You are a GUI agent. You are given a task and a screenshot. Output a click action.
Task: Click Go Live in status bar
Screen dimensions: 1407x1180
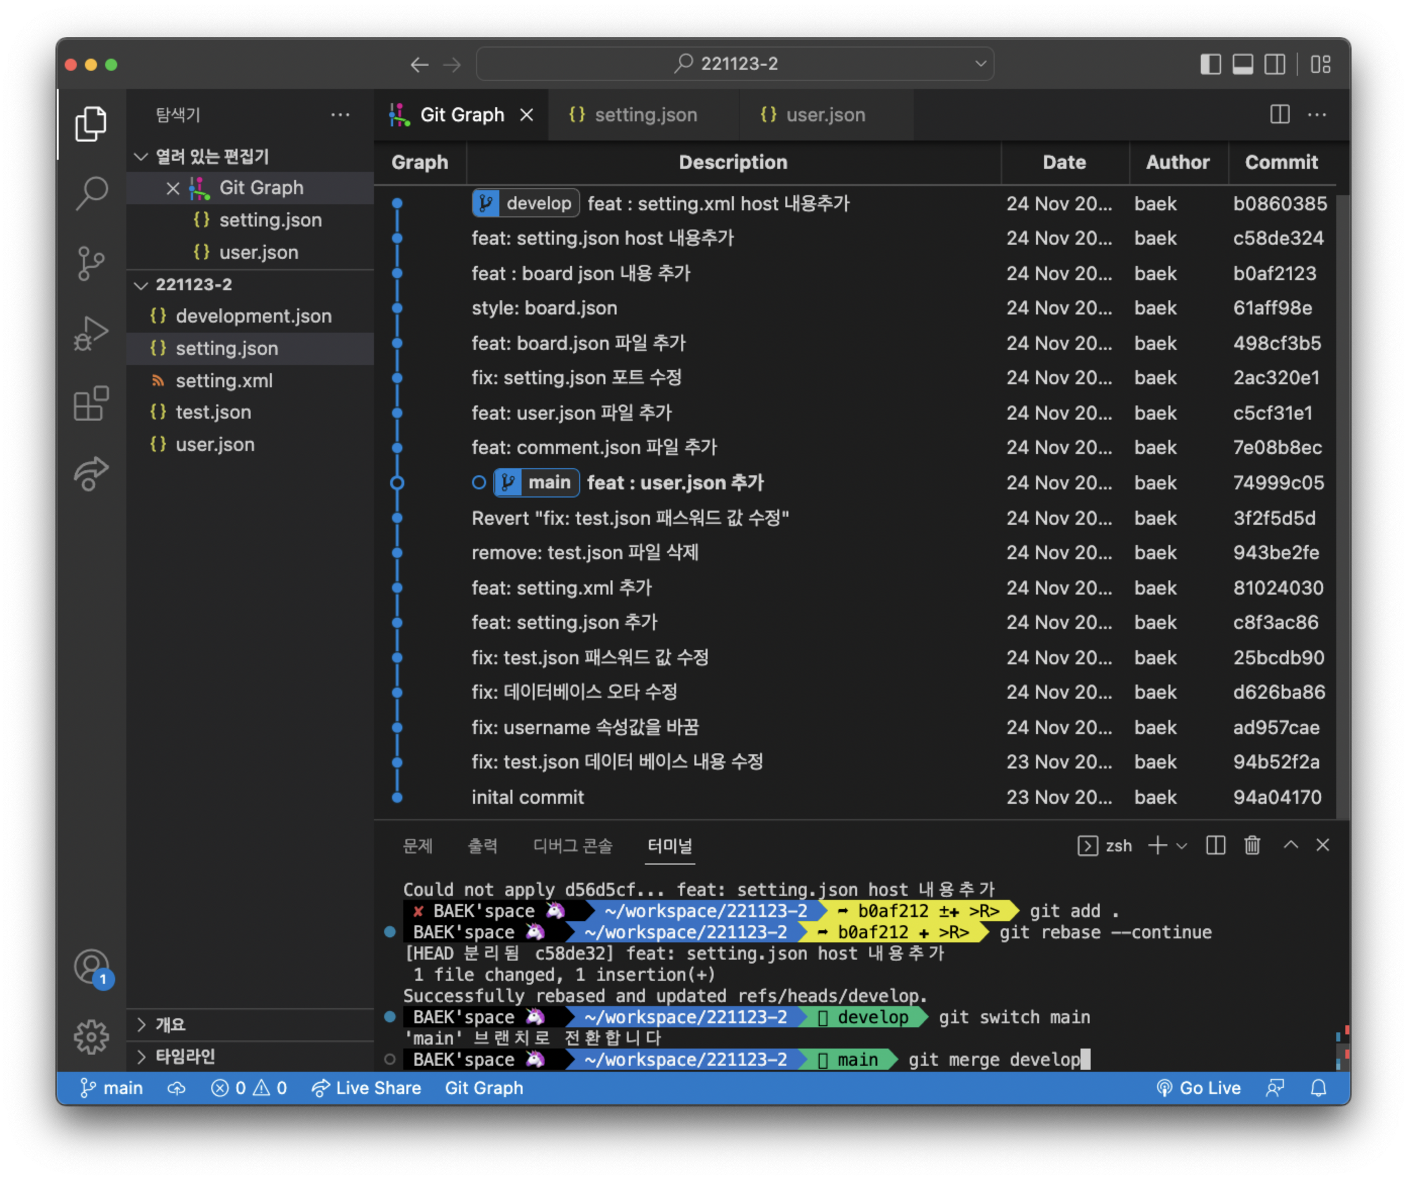1199,1088
